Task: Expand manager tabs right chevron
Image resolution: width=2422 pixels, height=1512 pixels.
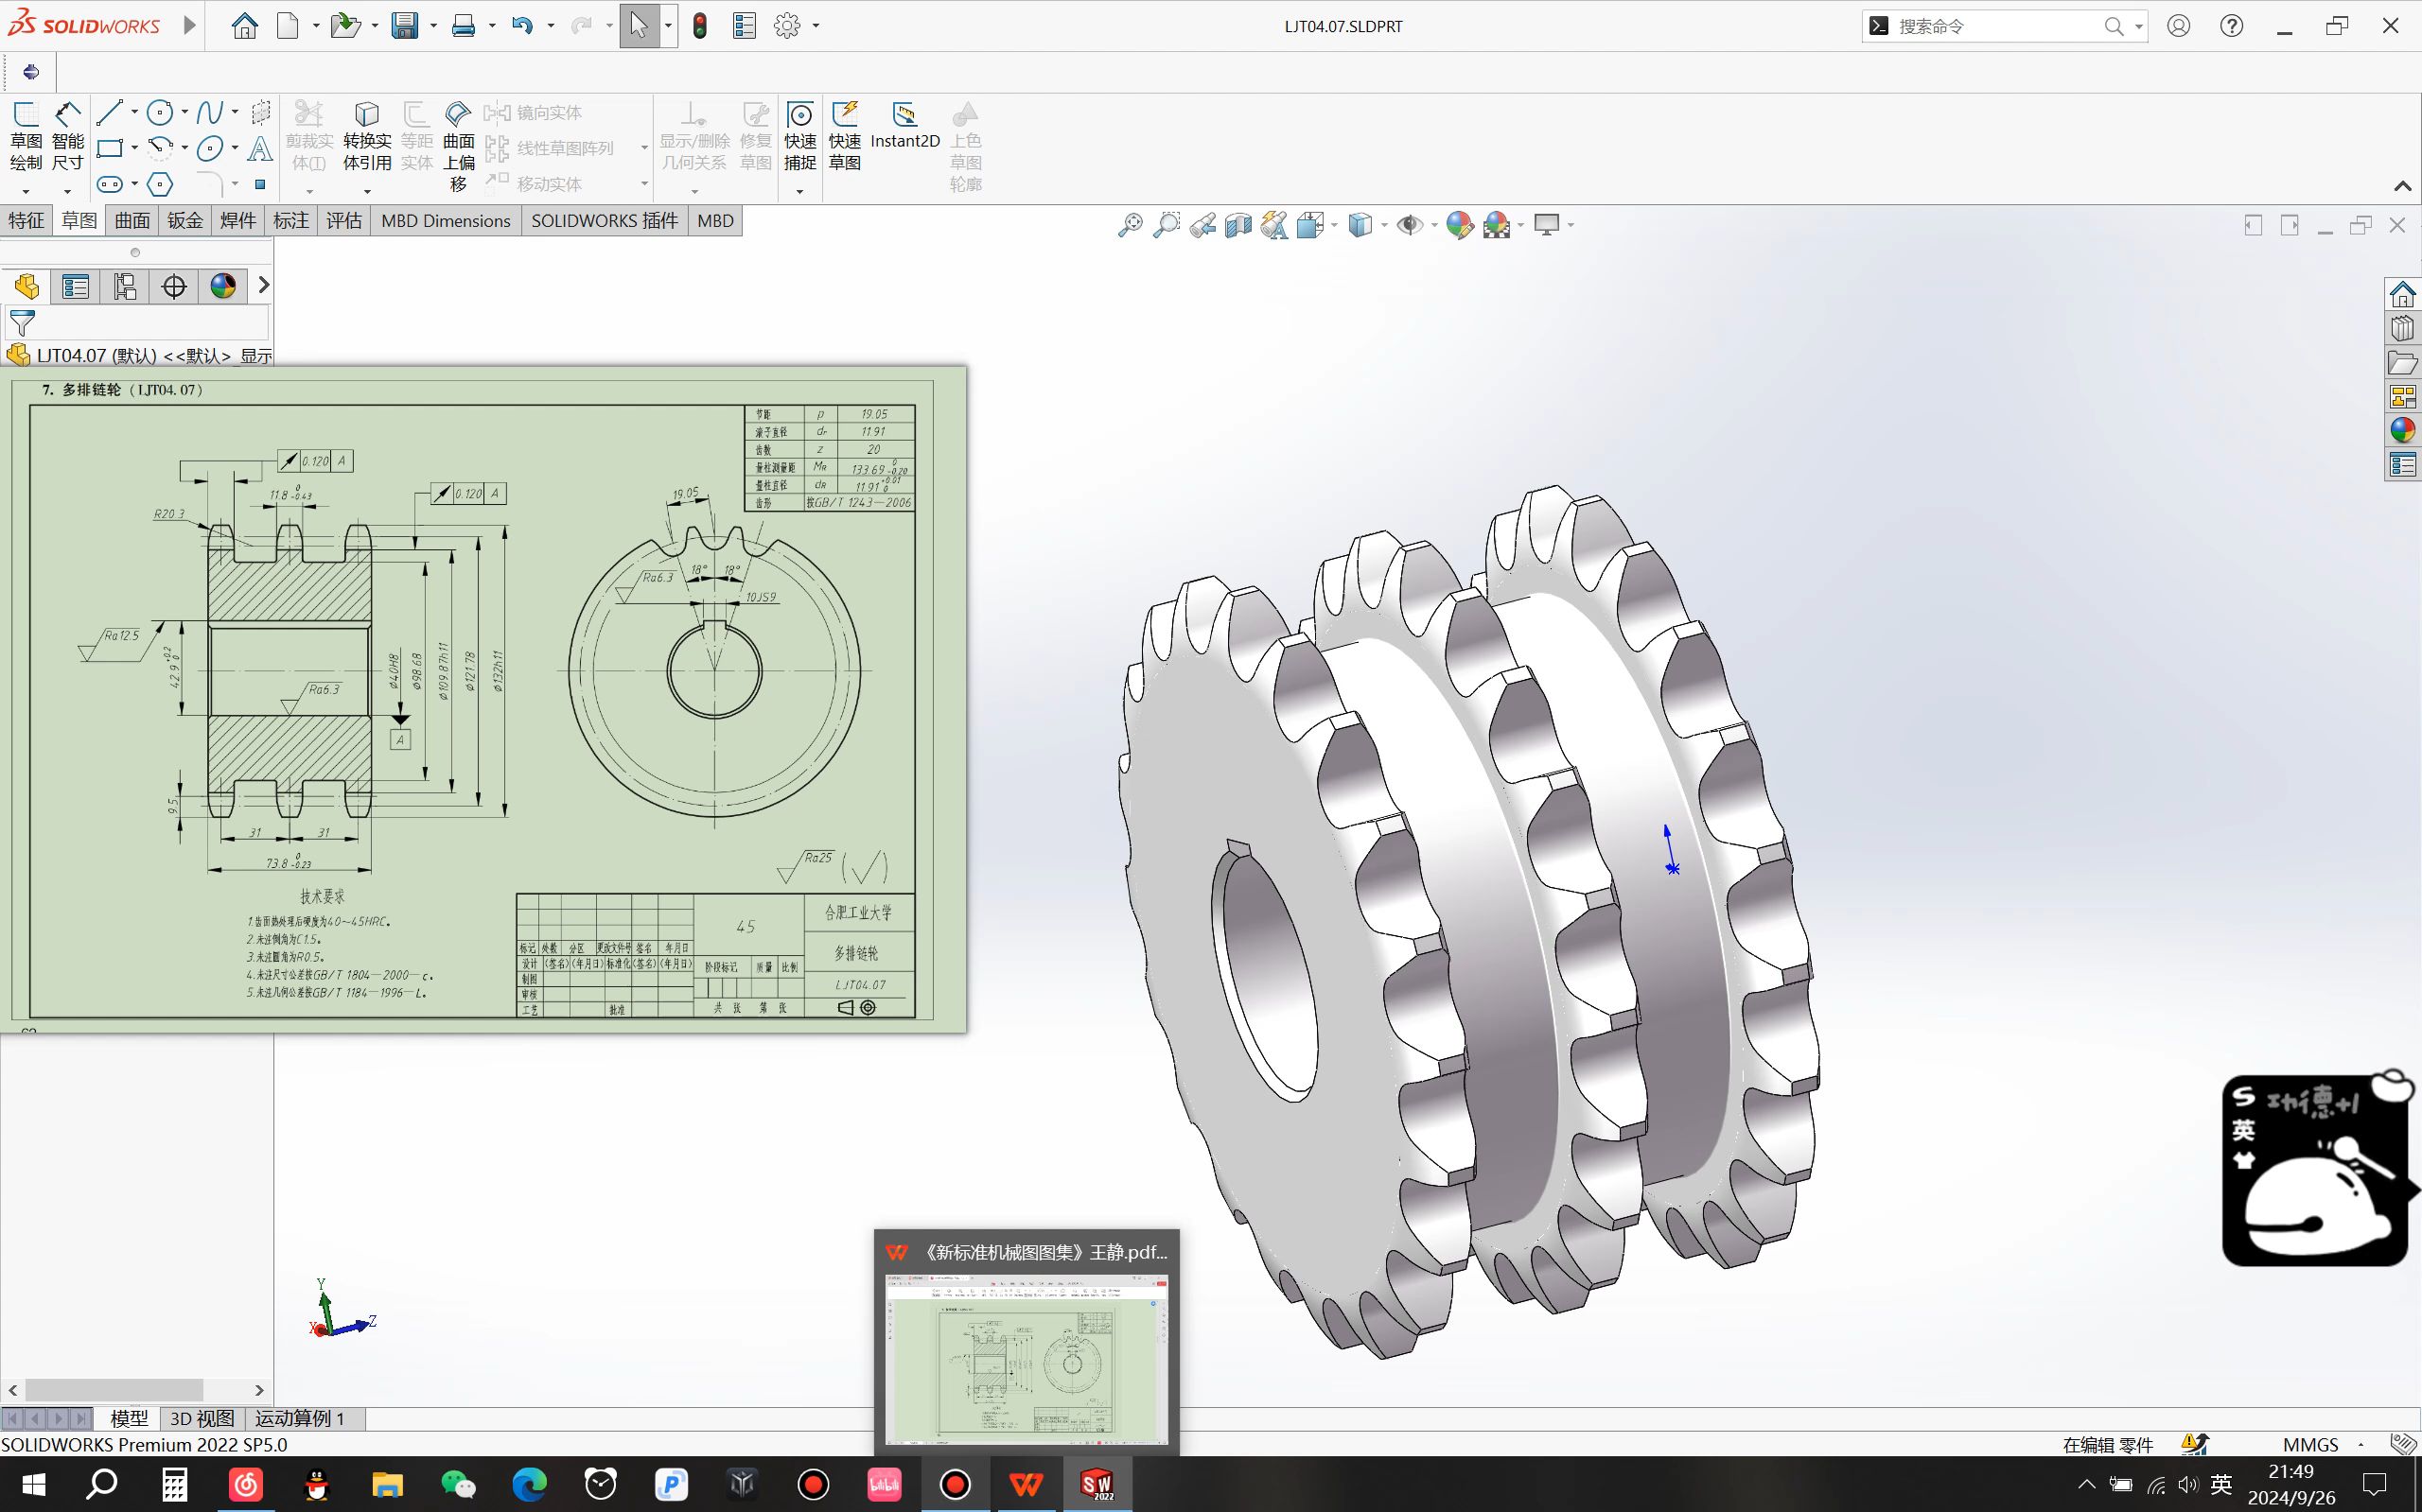Action: pos(263,286)
